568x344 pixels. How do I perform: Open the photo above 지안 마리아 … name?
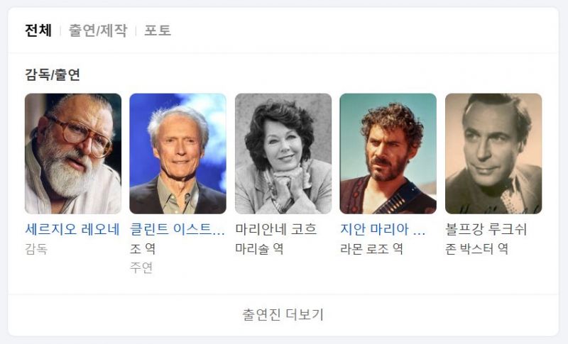pos(388,154)
